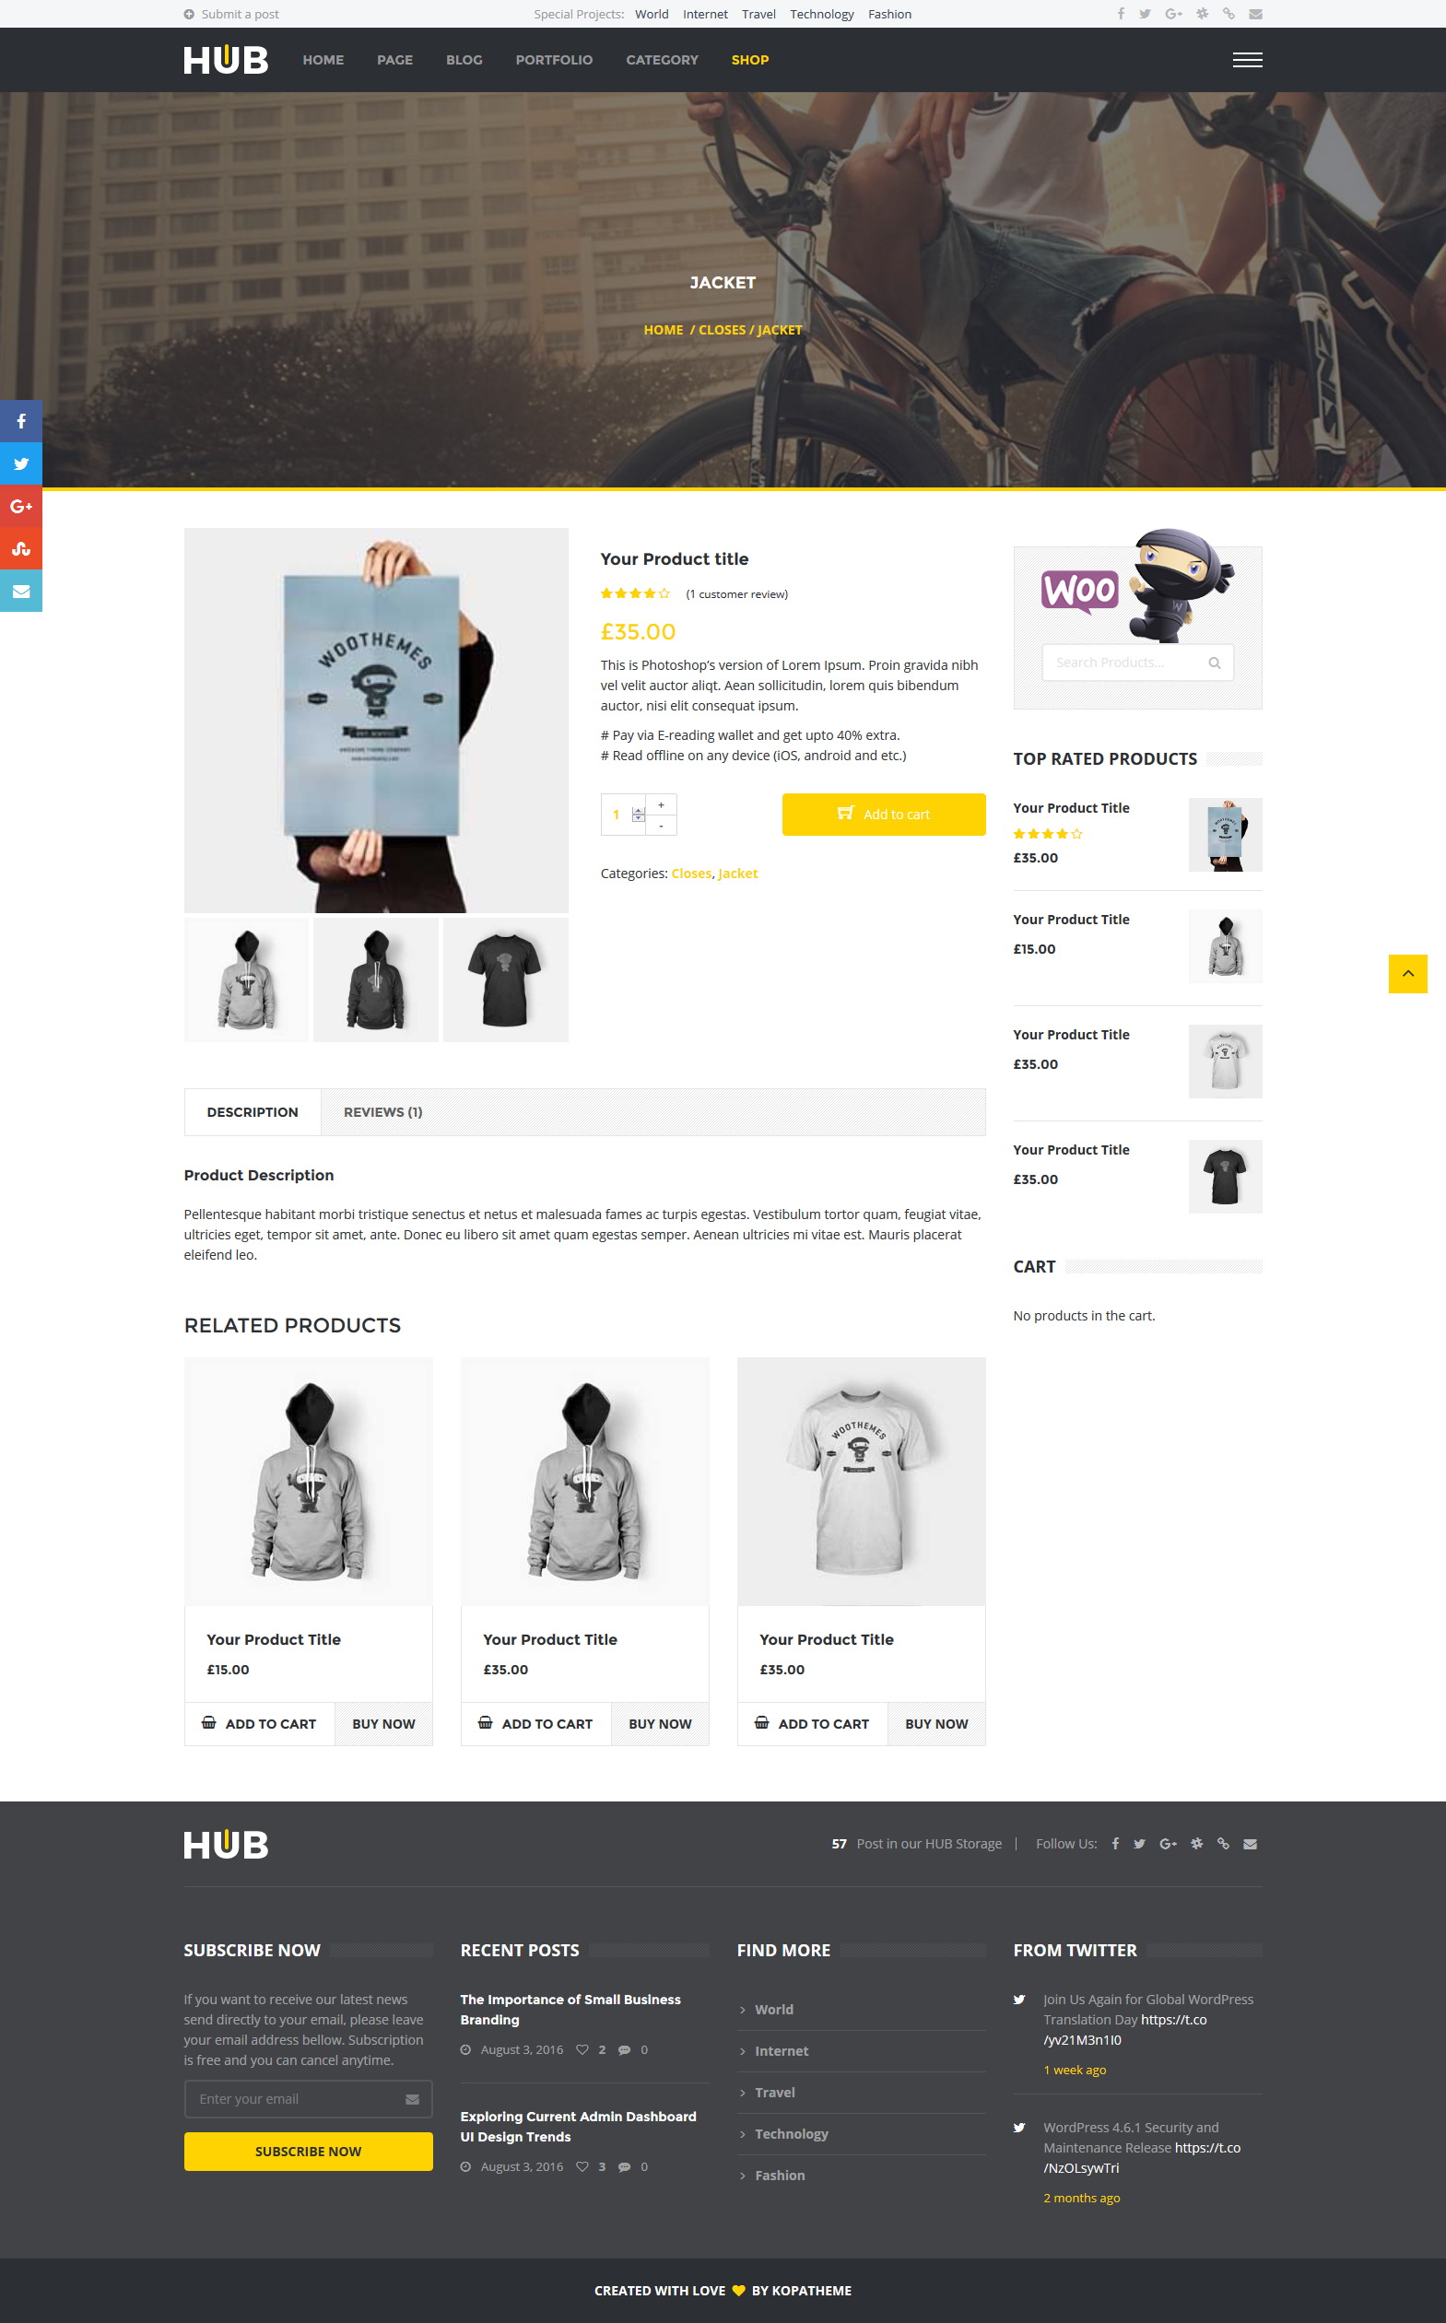Click the Subscribe Now button
The image size is (1446, 2323).
(x=308, y=2151)
